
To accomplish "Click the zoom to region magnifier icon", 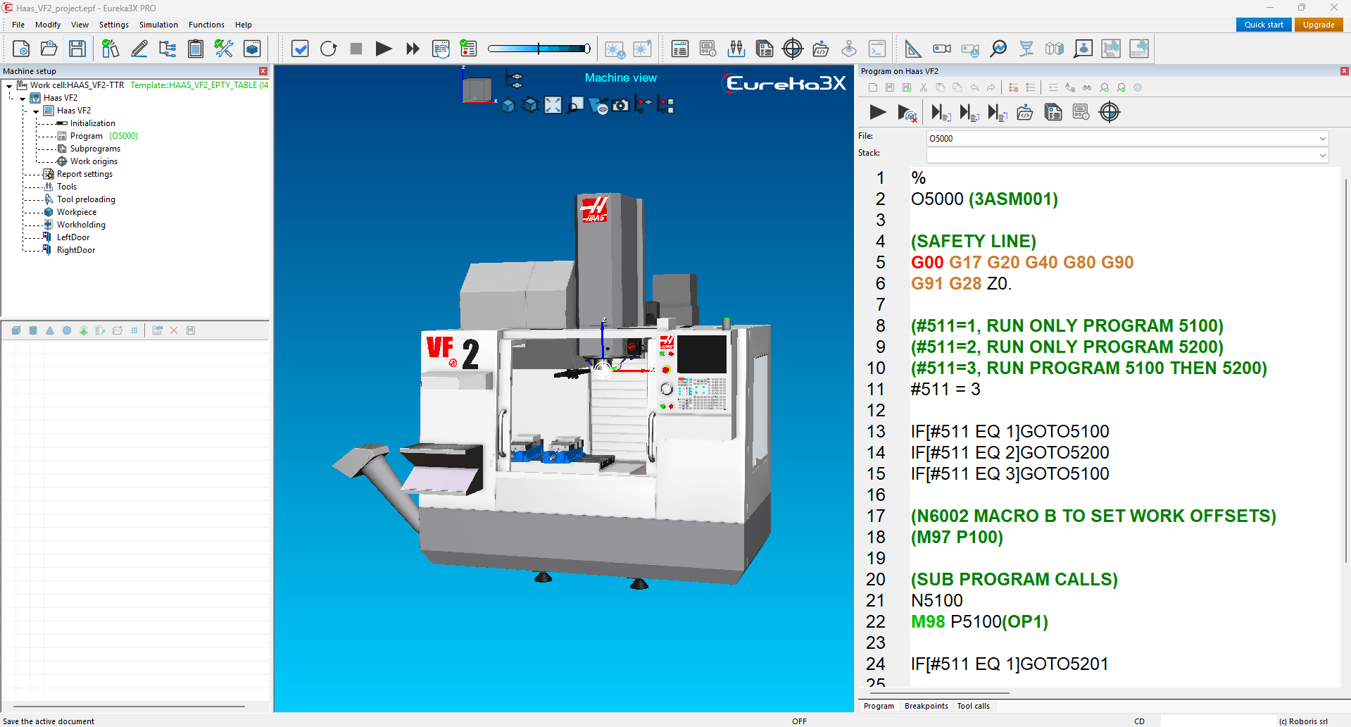I will pyautogui.click(x=576, y=105).
